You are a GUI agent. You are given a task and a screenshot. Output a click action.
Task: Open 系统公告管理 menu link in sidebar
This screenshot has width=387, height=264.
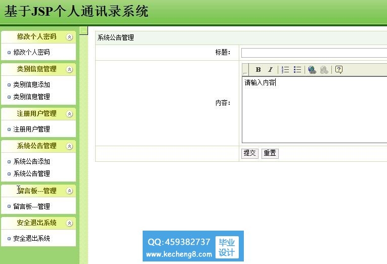[31, 173]
